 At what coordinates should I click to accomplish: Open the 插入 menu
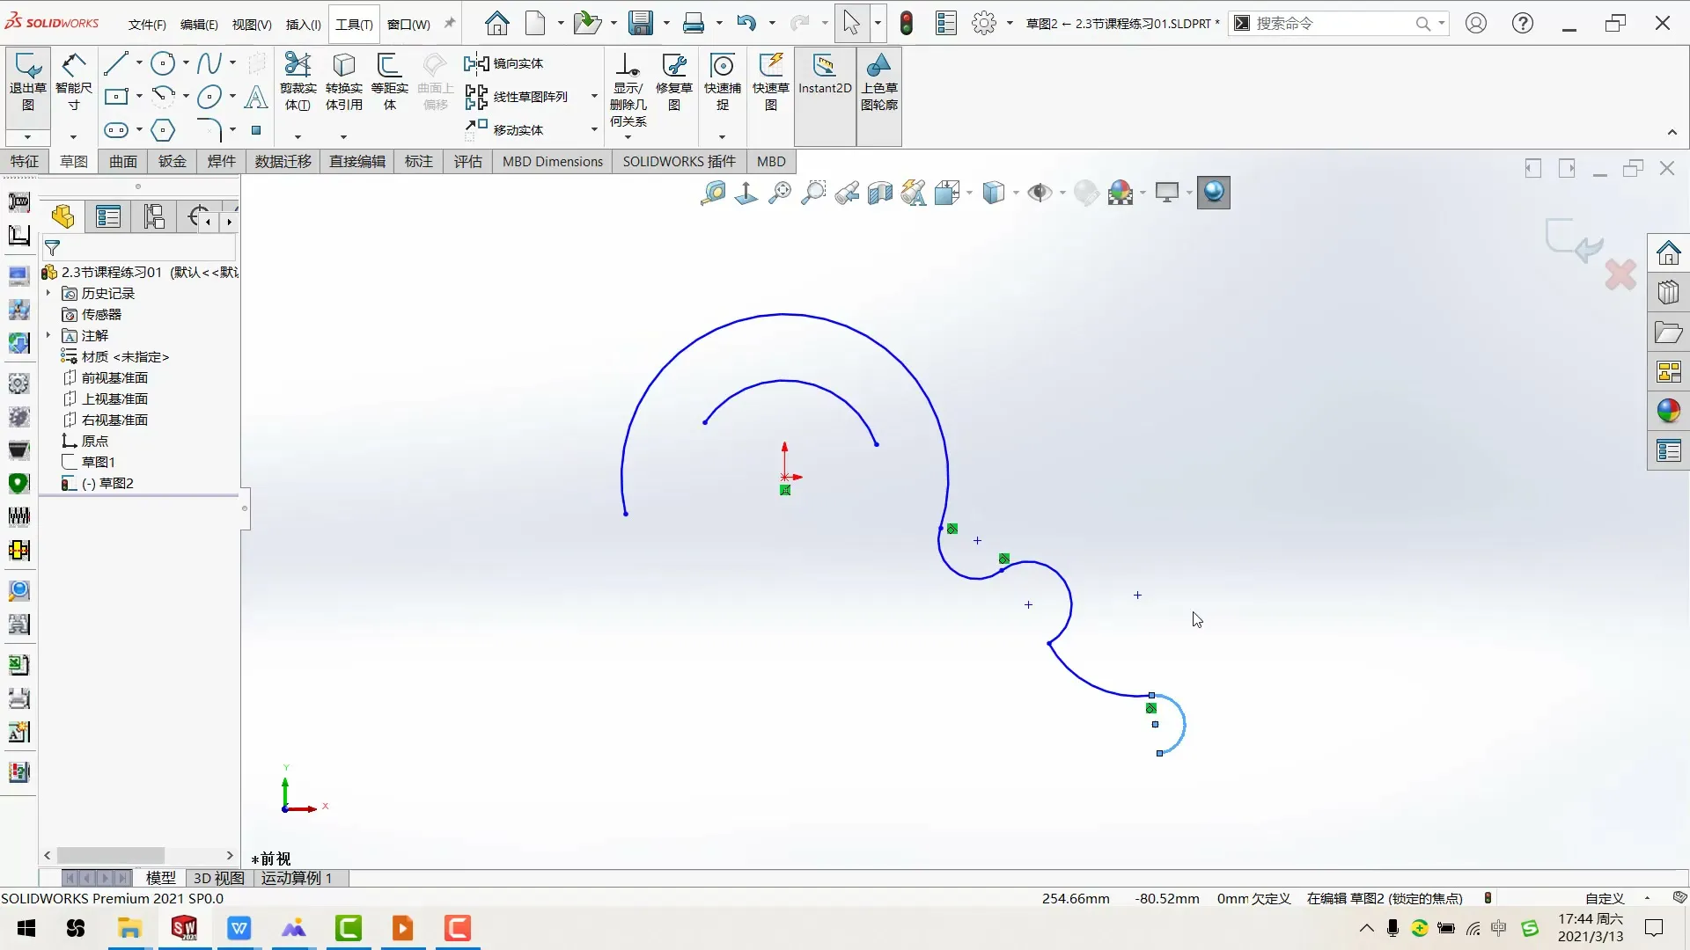[x=303, y=24]
